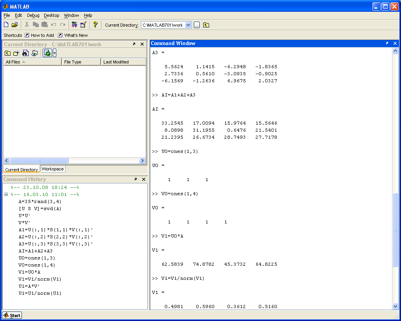This screenshot has height=321, width=401.
Task: Close the Command Window panel
Action: [395, 43]
